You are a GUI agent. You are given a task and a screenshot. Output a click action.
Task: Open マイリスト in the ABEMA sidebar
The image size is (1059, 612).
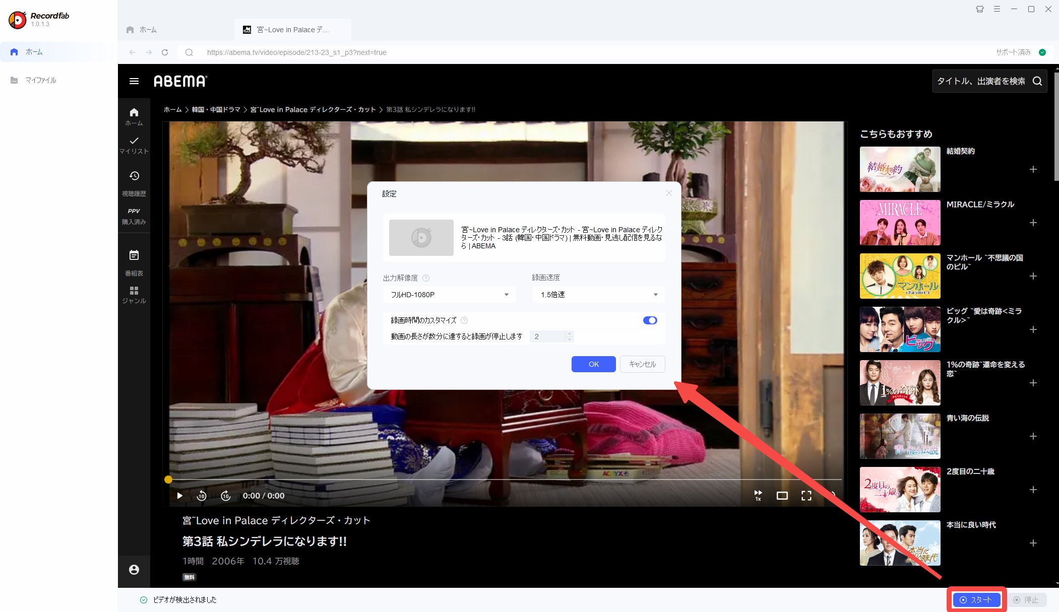(134, 145)
